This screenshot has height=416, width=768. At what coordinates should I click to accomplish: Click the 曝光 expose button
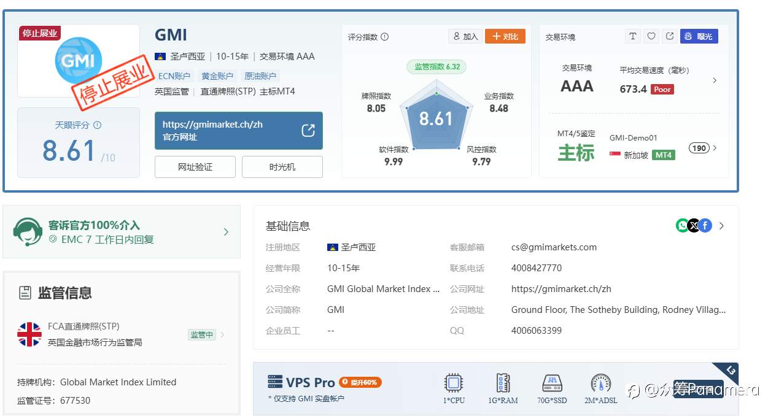[x=699, y=36]
